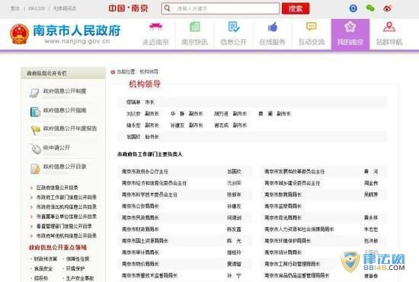Click 南京市司法局局长 row

click(x=323, y=217)
